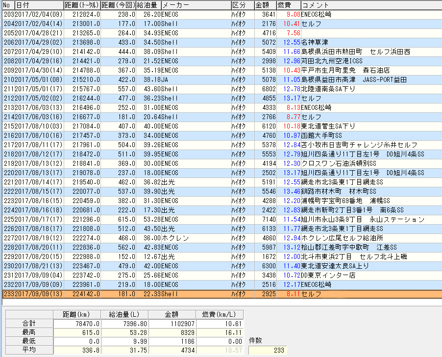Click fuel economy value 8.13
442x357 pixels.
293,107
